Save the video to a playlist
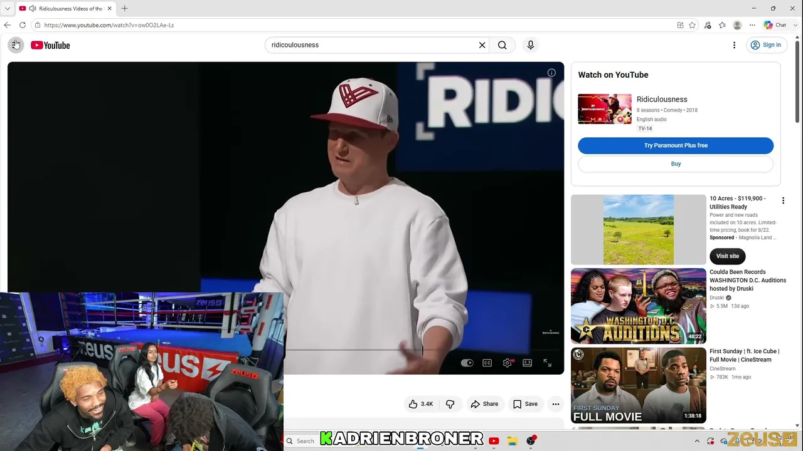 pyautogui.click(x=525, y=404)
